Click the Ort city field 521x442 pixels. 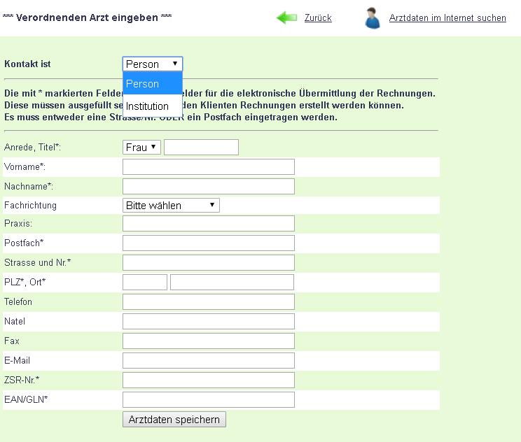point(232,283)
